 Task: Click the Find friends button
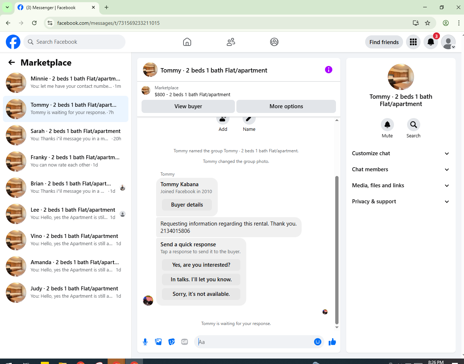384,42
